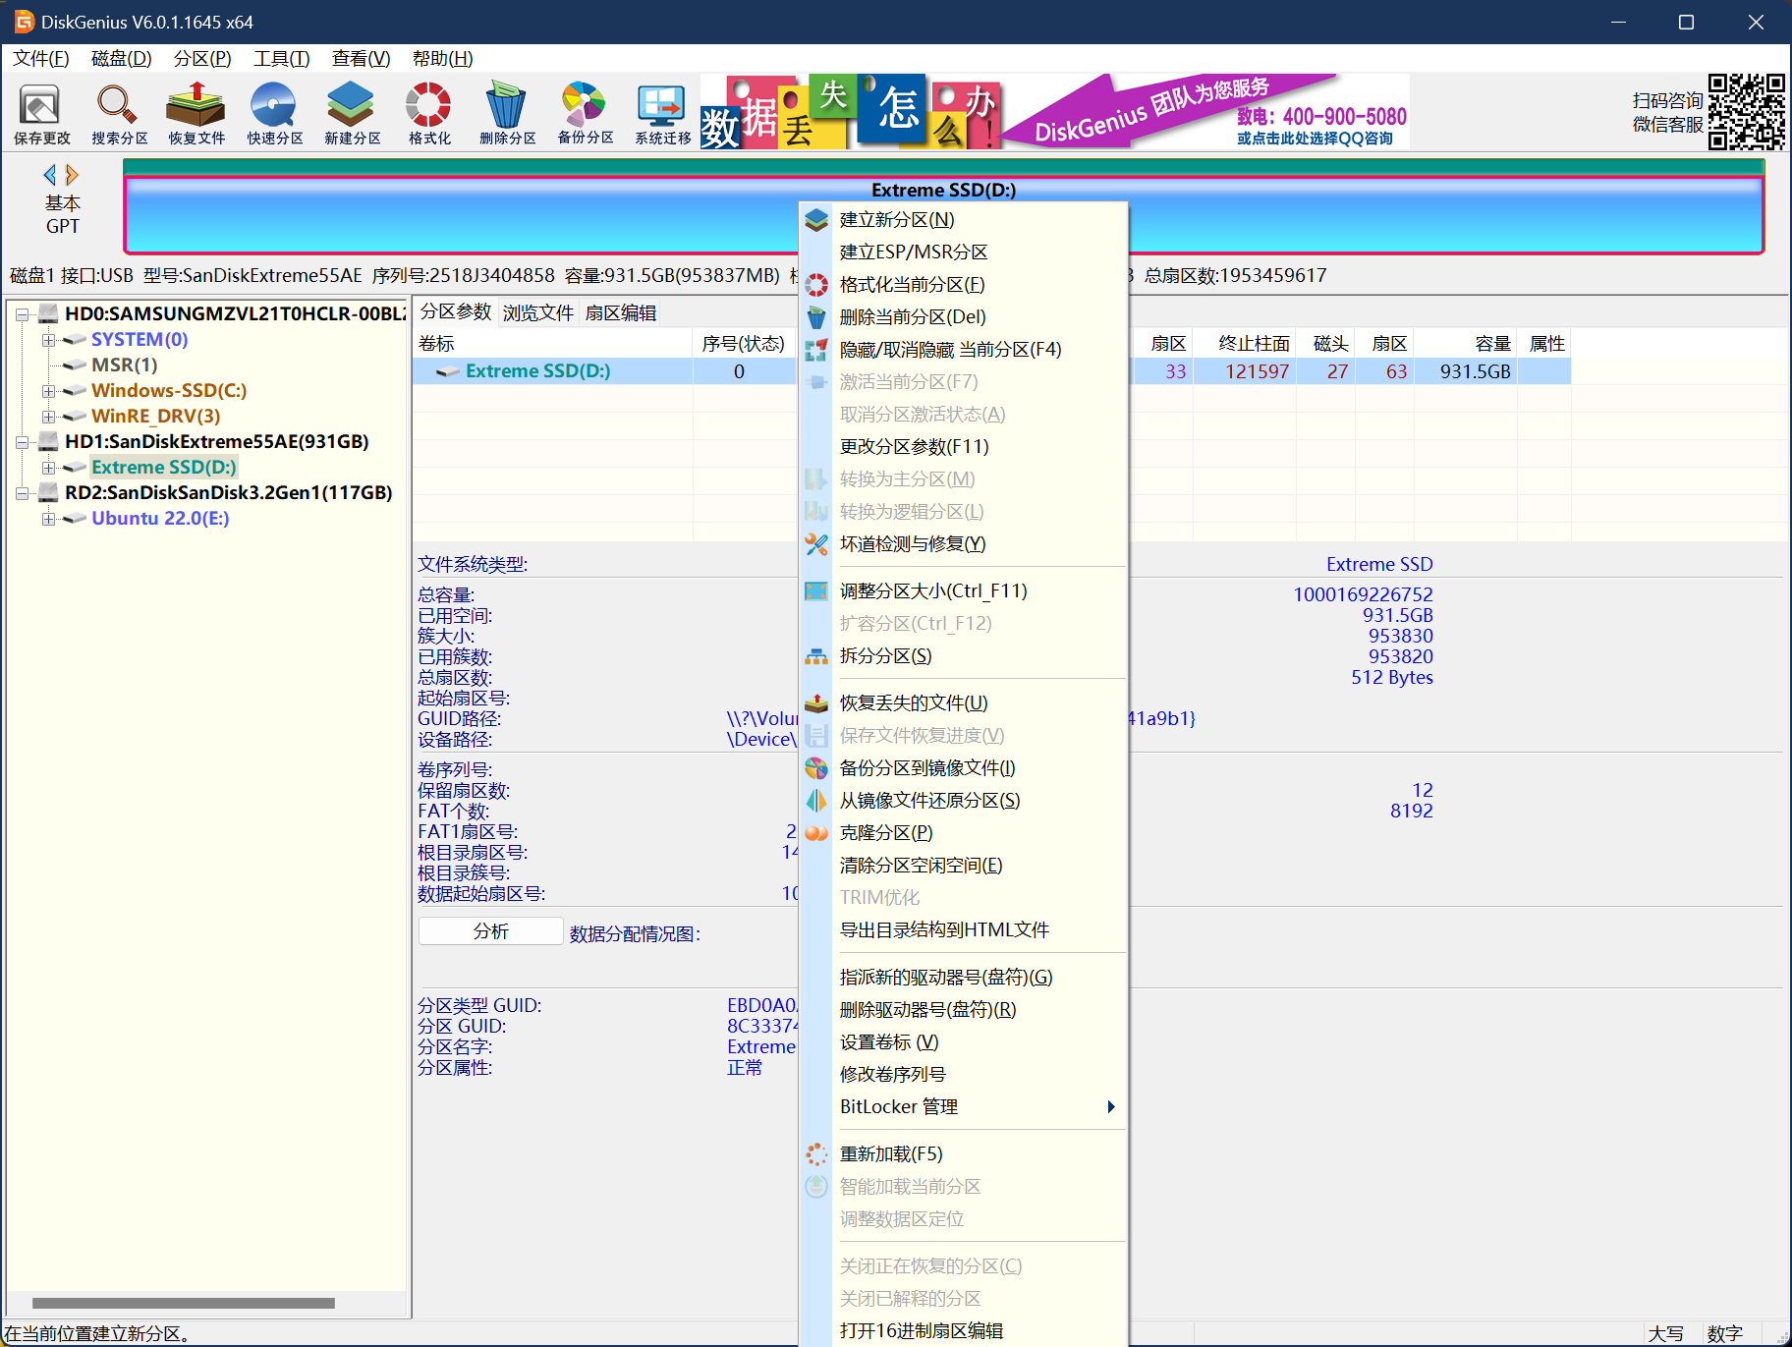This screenshot has height=1347, width=1792.
Task: Select Windows-SSD(C:) in the disk tree
Action: 169,390
